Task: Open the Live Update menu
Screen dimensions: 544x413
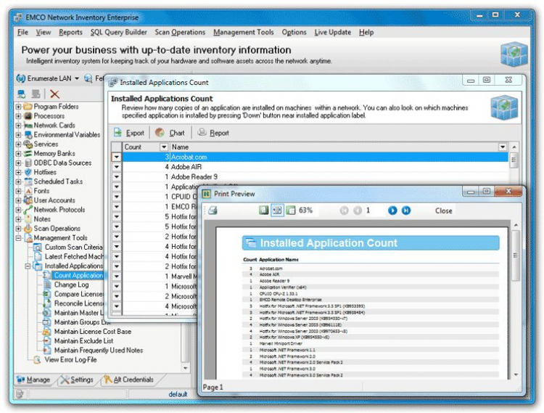Action: [x=333, y=32]
